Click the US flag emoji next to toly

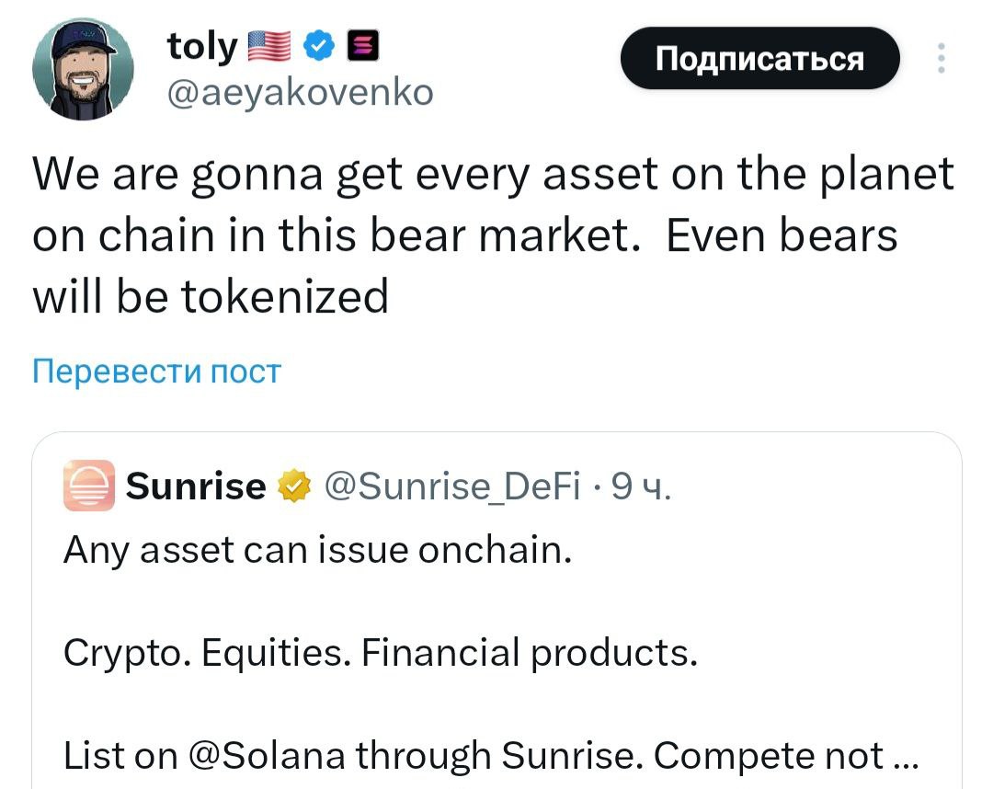pyautogui.click(x=271, y=46)
